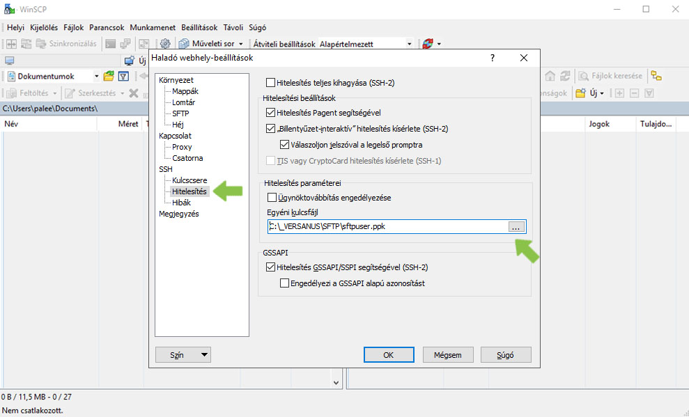Open the Szerkesztés dropdown arrow
Screen dimensions: 689x417
click(x=123, y=93)
